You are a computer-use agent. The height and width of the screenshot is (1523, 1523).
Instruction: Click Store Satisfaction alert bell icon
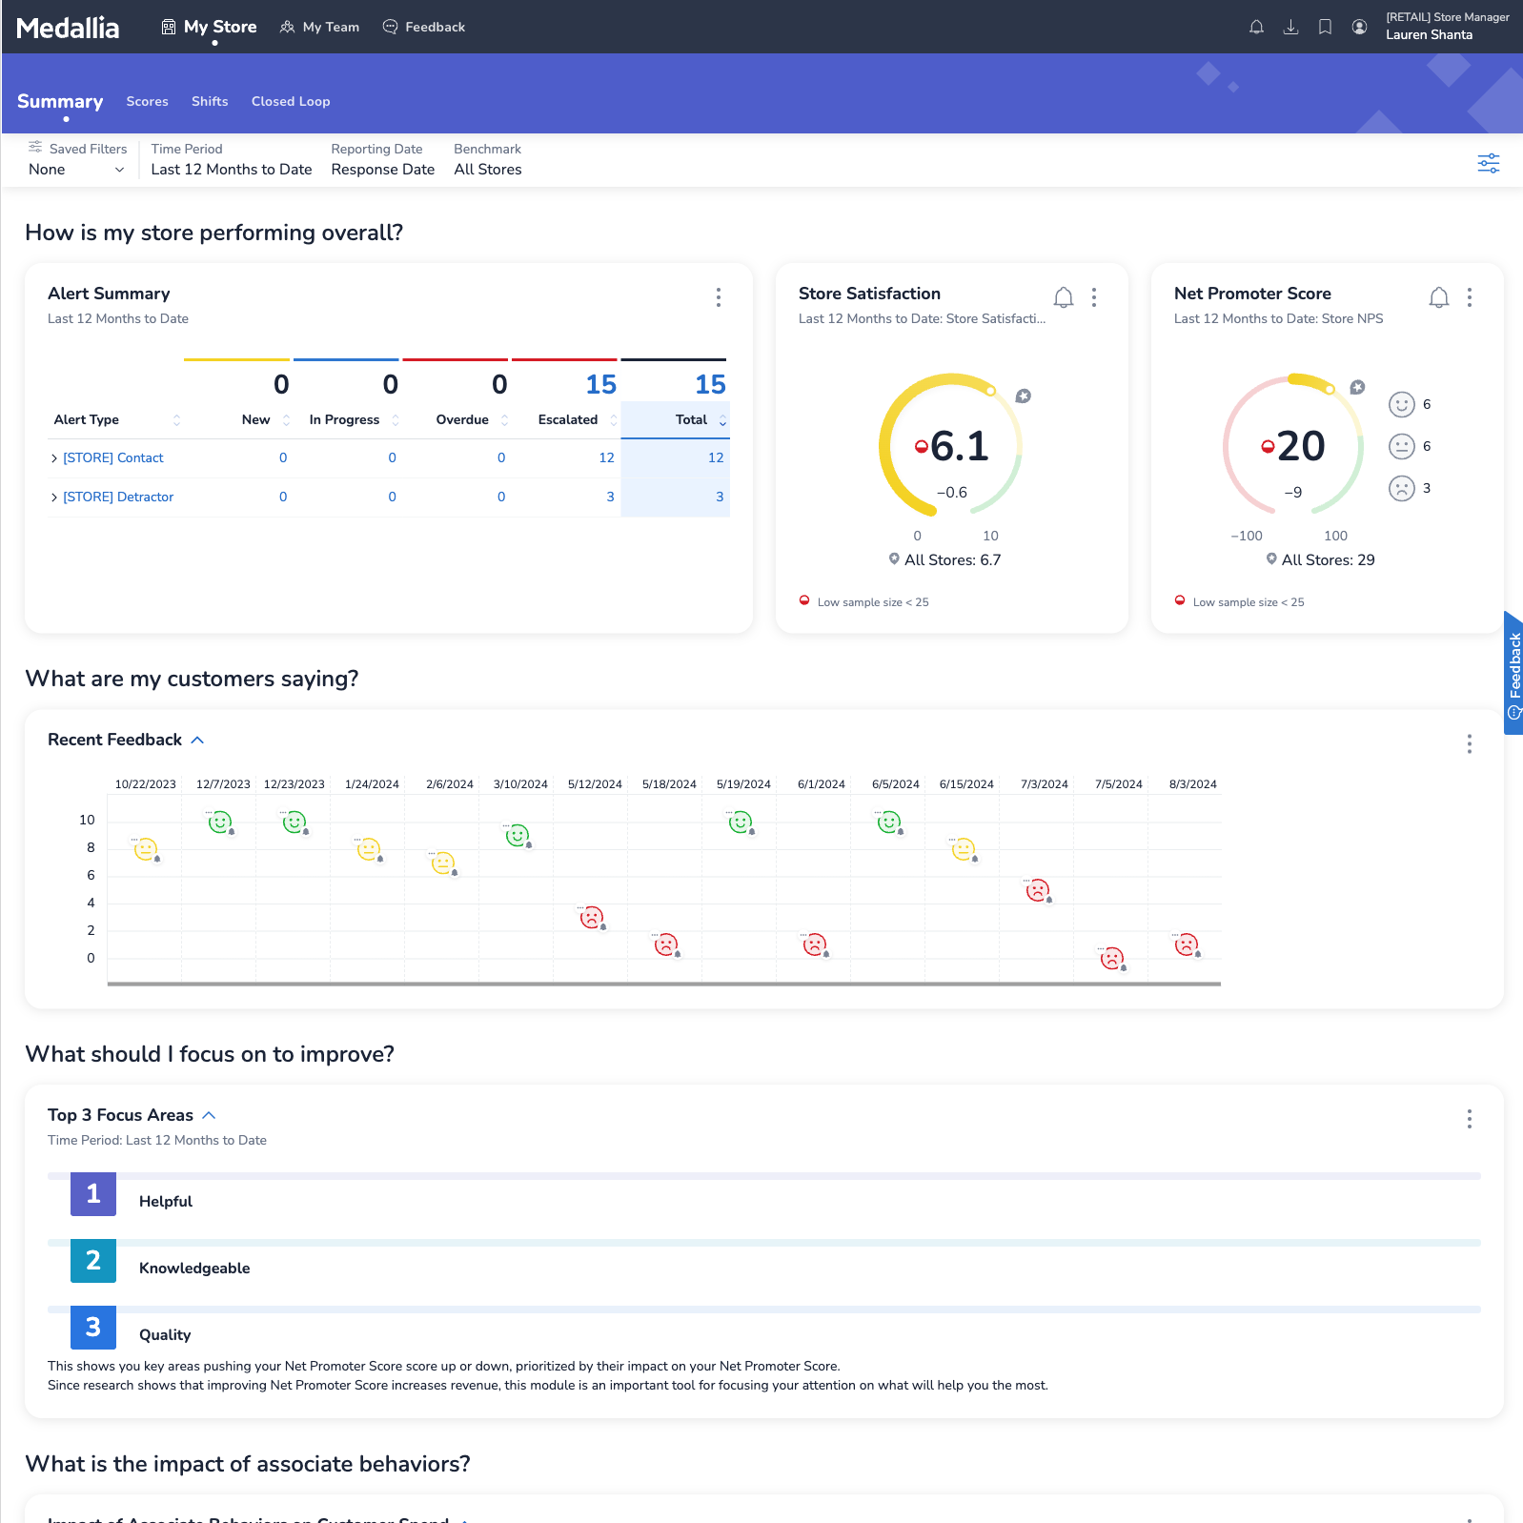pyautogui.click(x=1064, y=297)
